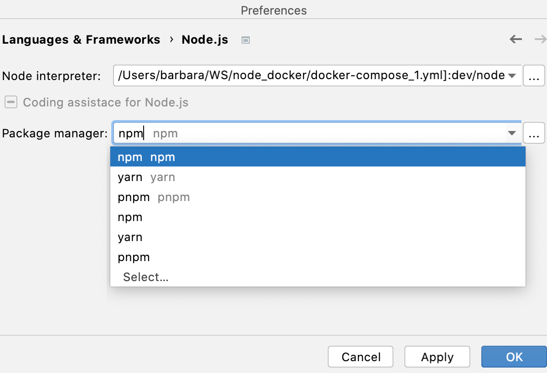
Task: Select yarn yarn from the dropdown list
Action: (x=146, y=177)
